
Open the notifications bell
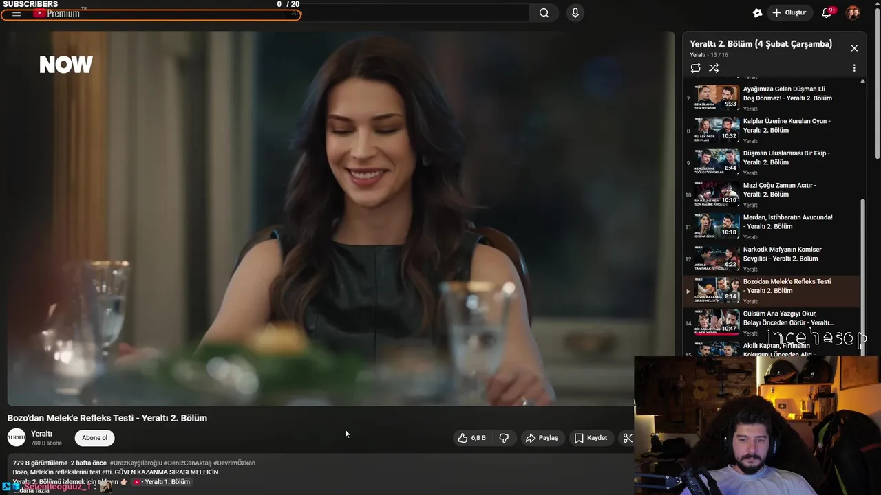click(x=827, y=13)
